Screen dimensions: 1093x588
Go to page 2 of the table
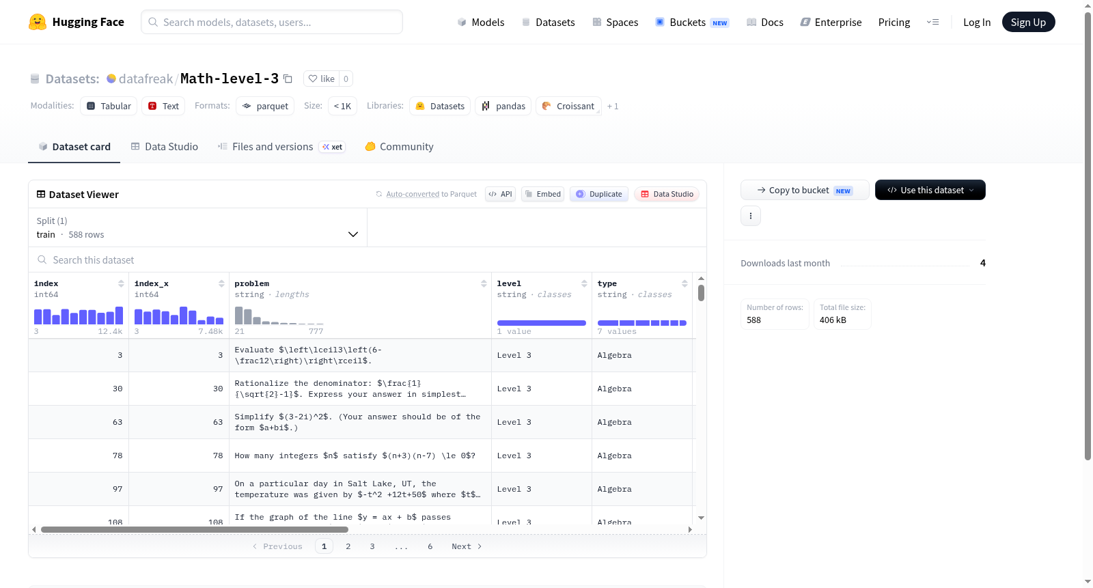point(348,546)
